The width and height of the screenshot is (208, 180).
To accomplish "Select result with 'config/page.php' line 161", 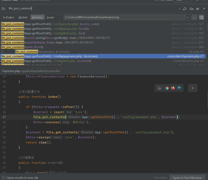I will 102,29.
